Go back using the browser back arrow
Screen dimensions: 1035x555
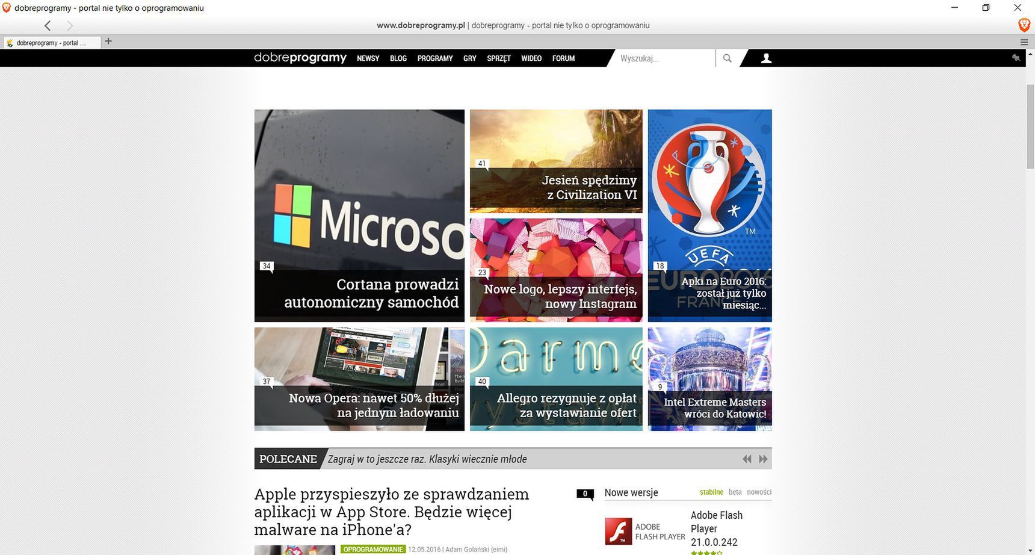tap(48, 25)
